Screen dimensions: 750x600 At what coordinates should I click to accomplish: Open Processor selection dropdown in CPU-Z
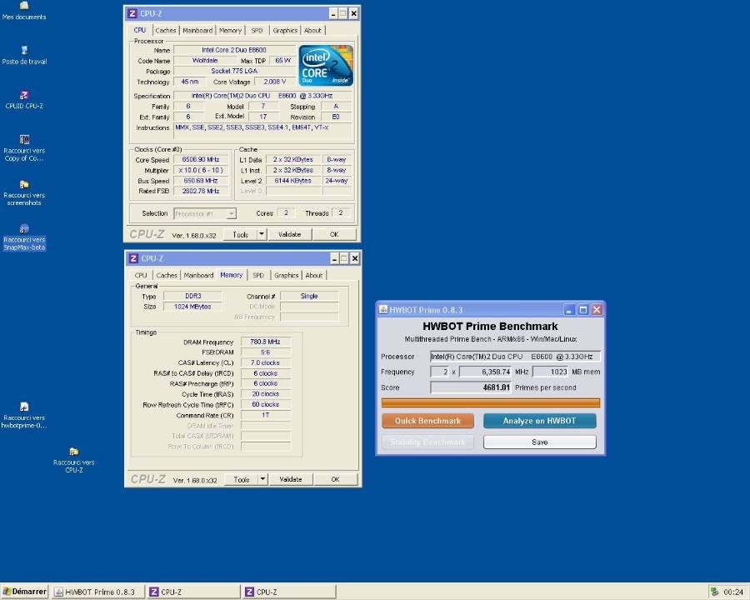(205, 213)
